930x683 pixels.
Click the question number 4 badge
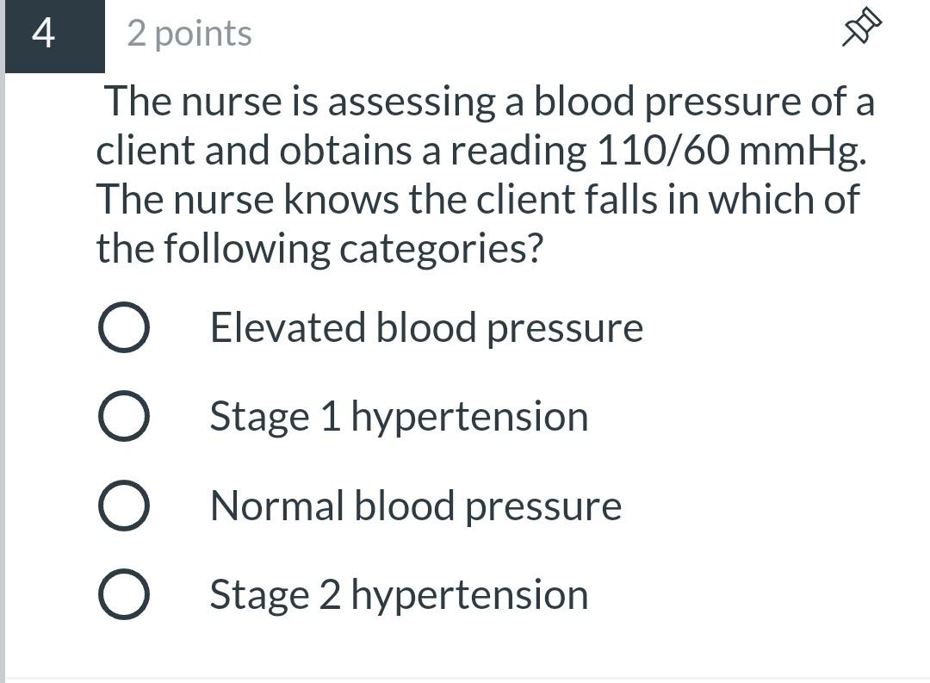coord(44,34)
